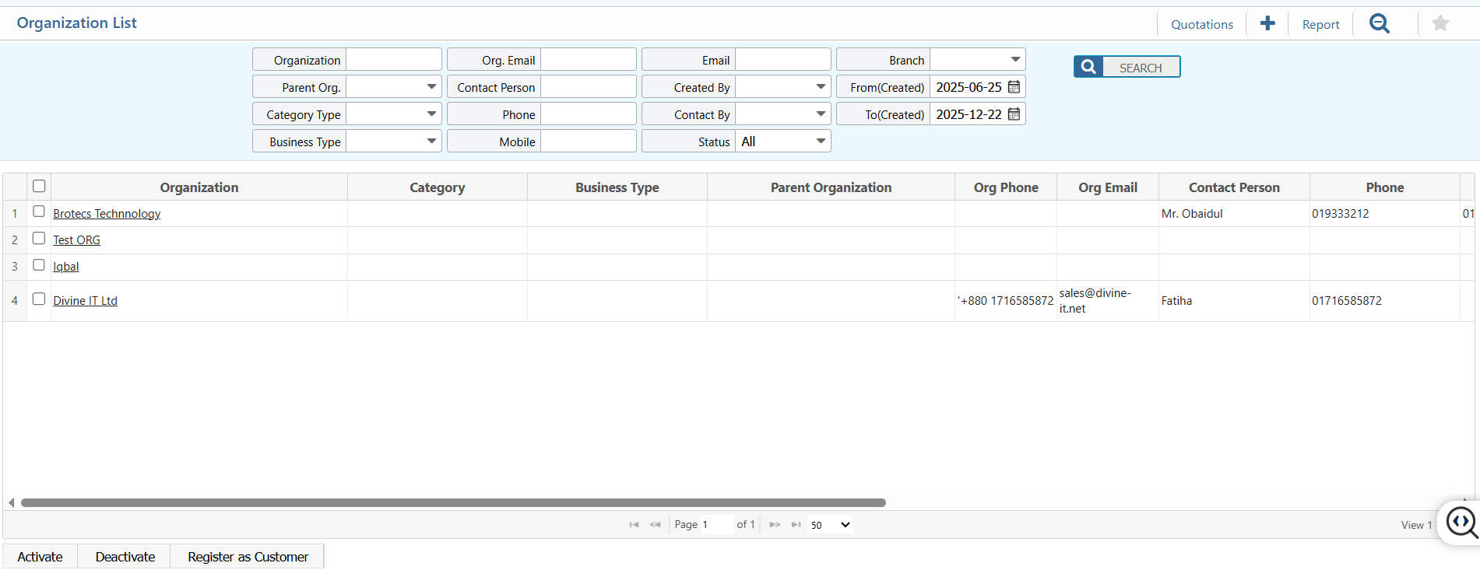Viewport: 1480px width, 570px height.
Task: Click the Activate button
Action: pyautogui.click(x=40, y=557)
